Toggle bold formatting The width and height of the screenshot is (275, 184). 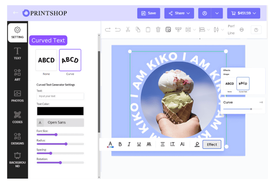click(120, 144)
